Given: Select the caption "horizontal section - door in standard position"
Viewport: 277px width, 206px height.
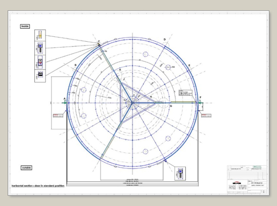Looking at the screenshot, I should coord(38,186).
